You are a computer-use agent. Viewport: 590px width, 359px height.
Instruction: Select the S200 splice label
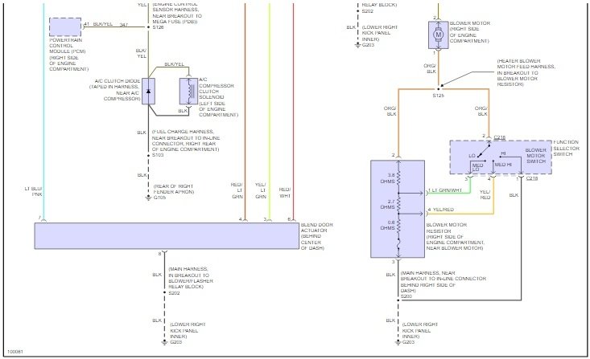406,296
